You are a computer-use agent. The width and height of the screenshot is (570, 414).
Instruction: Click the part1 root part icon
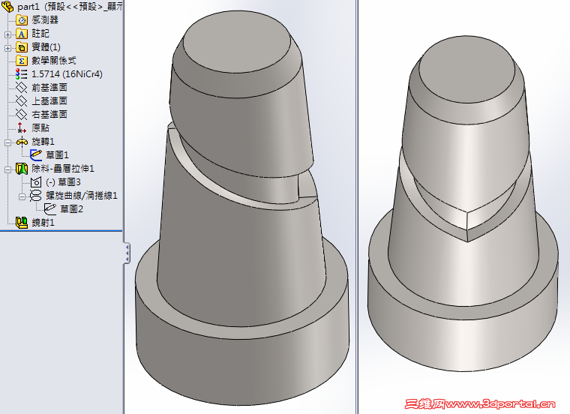click(x=7, y=6)
